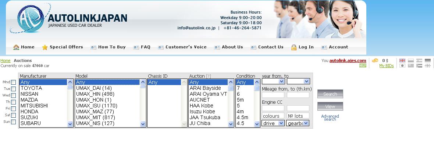Open the About Us page
The width and height of the screenshot is (434, 154).
point(232,47)
